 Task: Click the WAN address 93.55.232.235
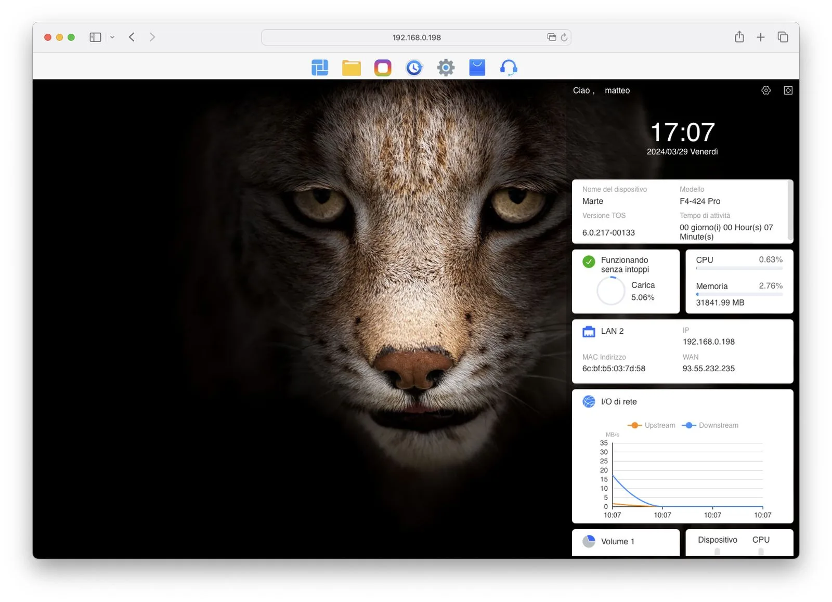pos(709,369)
